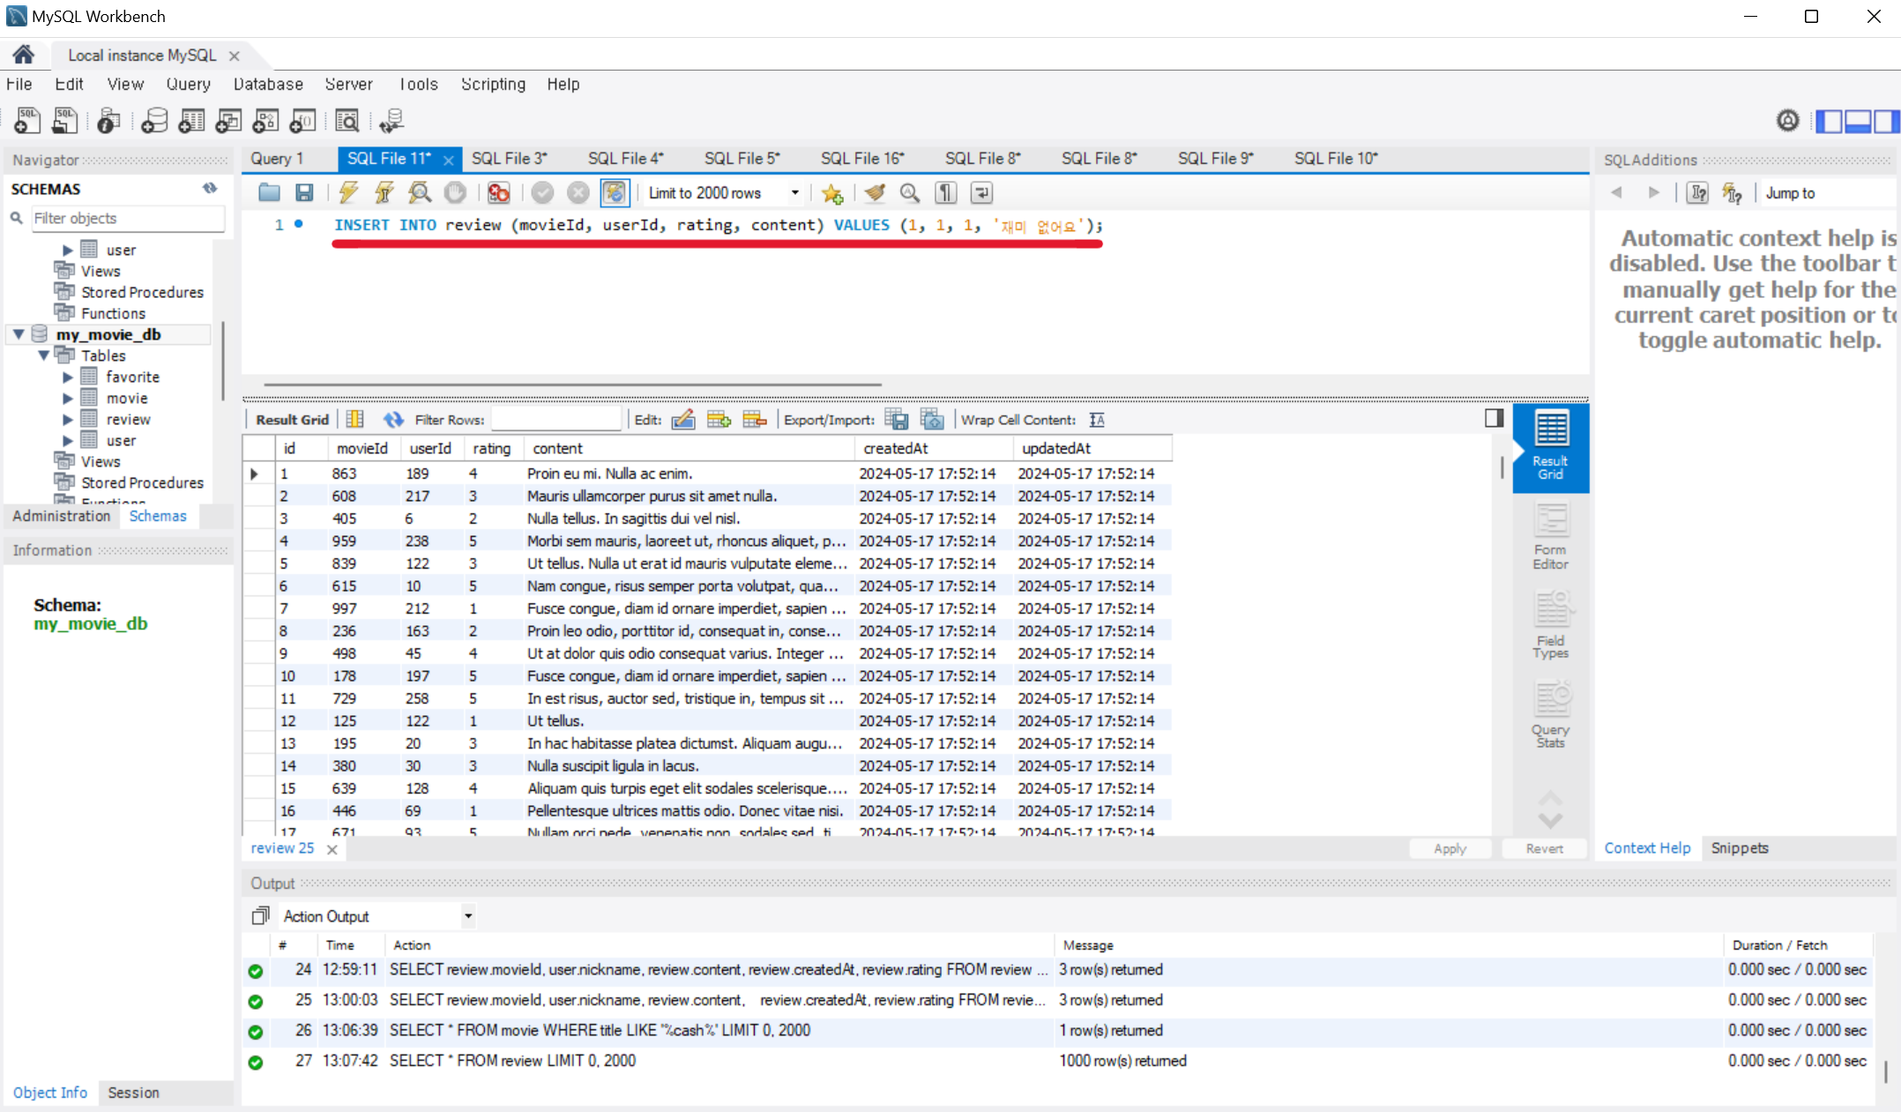Switch to Schemas tab

158,516
